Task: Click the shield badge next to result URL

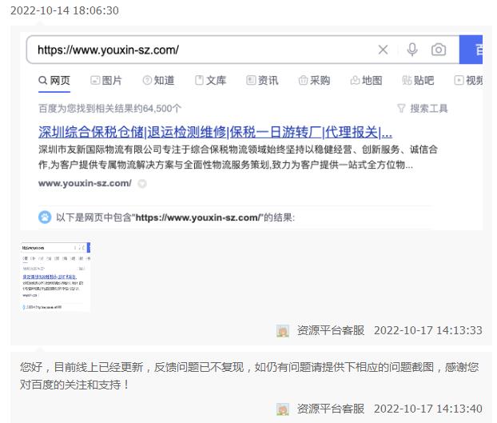Action: [x=142, y=183]
